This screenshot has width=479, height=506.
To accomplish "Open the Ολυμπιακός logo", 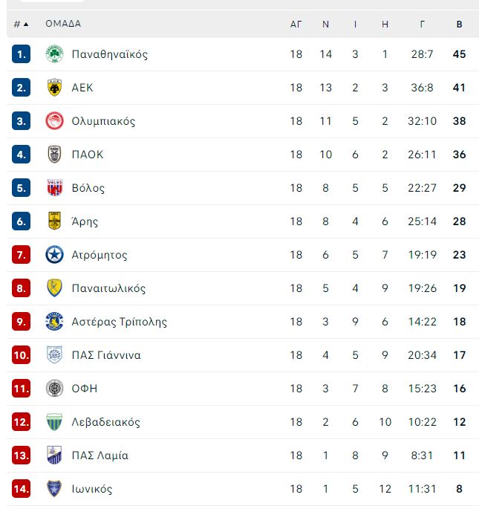I will [54, 121].
